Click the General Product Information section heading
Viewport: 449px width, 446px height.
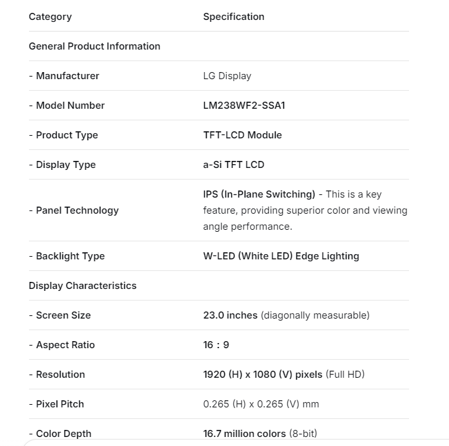(x=94, y=46)
